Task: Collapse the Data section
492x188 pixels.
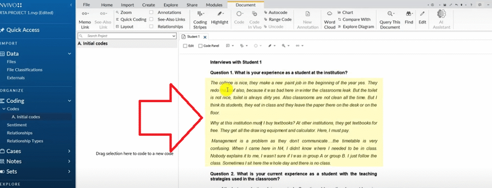Action: (x=70, y=54)
